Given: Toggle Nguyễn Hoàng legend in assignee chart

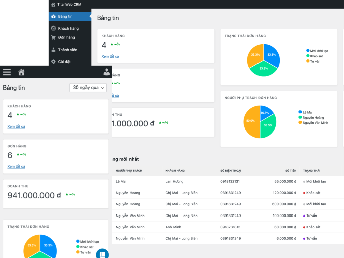Looking at the screenshot, I should tap(311, 117).
